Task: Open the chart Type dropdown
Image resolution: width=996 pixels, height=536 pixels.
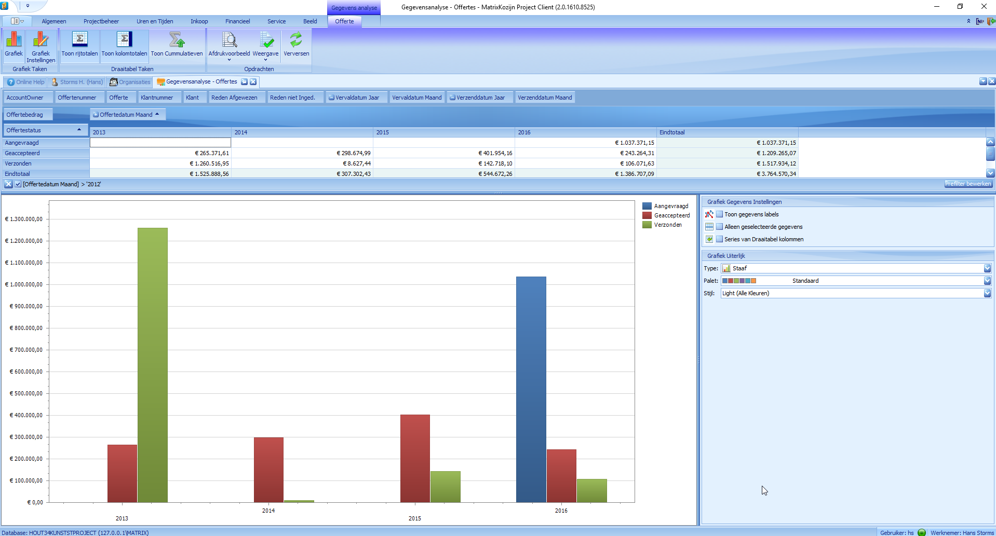Action: click(x=987, y=268)
